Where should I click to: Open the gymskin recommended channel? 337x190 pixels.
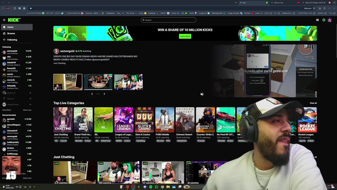coord(17,120)
